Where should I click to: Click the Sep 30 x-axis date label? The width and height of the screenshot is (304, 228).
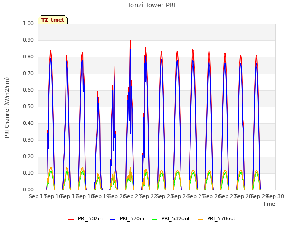(x=275, y=196)
